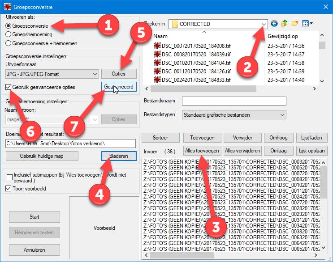Select the Groepsconversie radio option
Image resolution: width=333 pixels, height=262 pixels.
pyautogui.click(x=8, y=26)
